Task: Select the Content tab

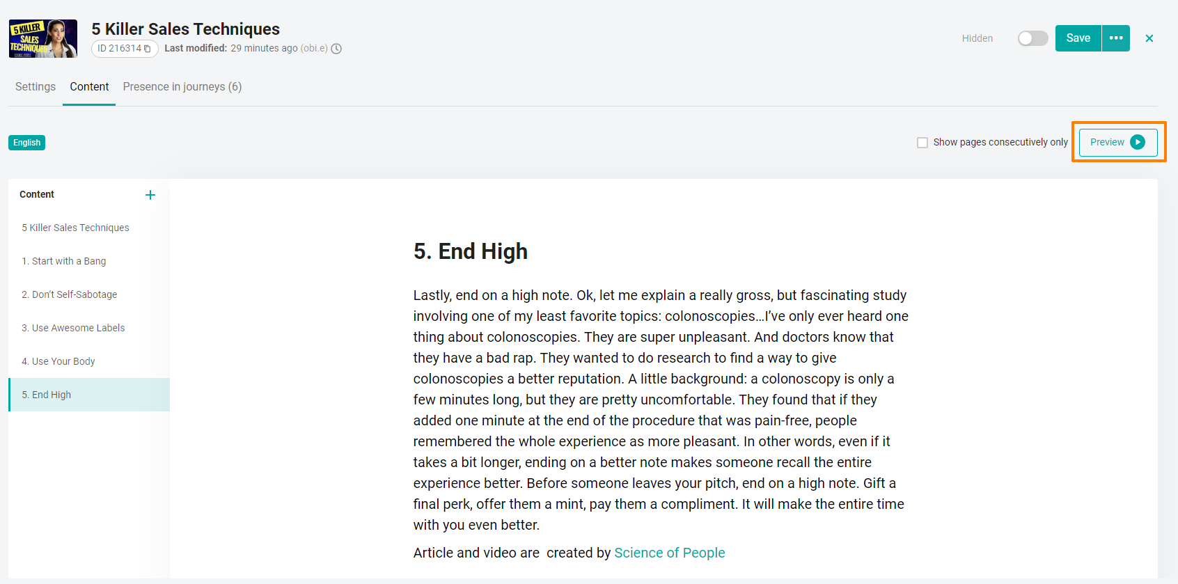Action: click(x=89, y=86)
